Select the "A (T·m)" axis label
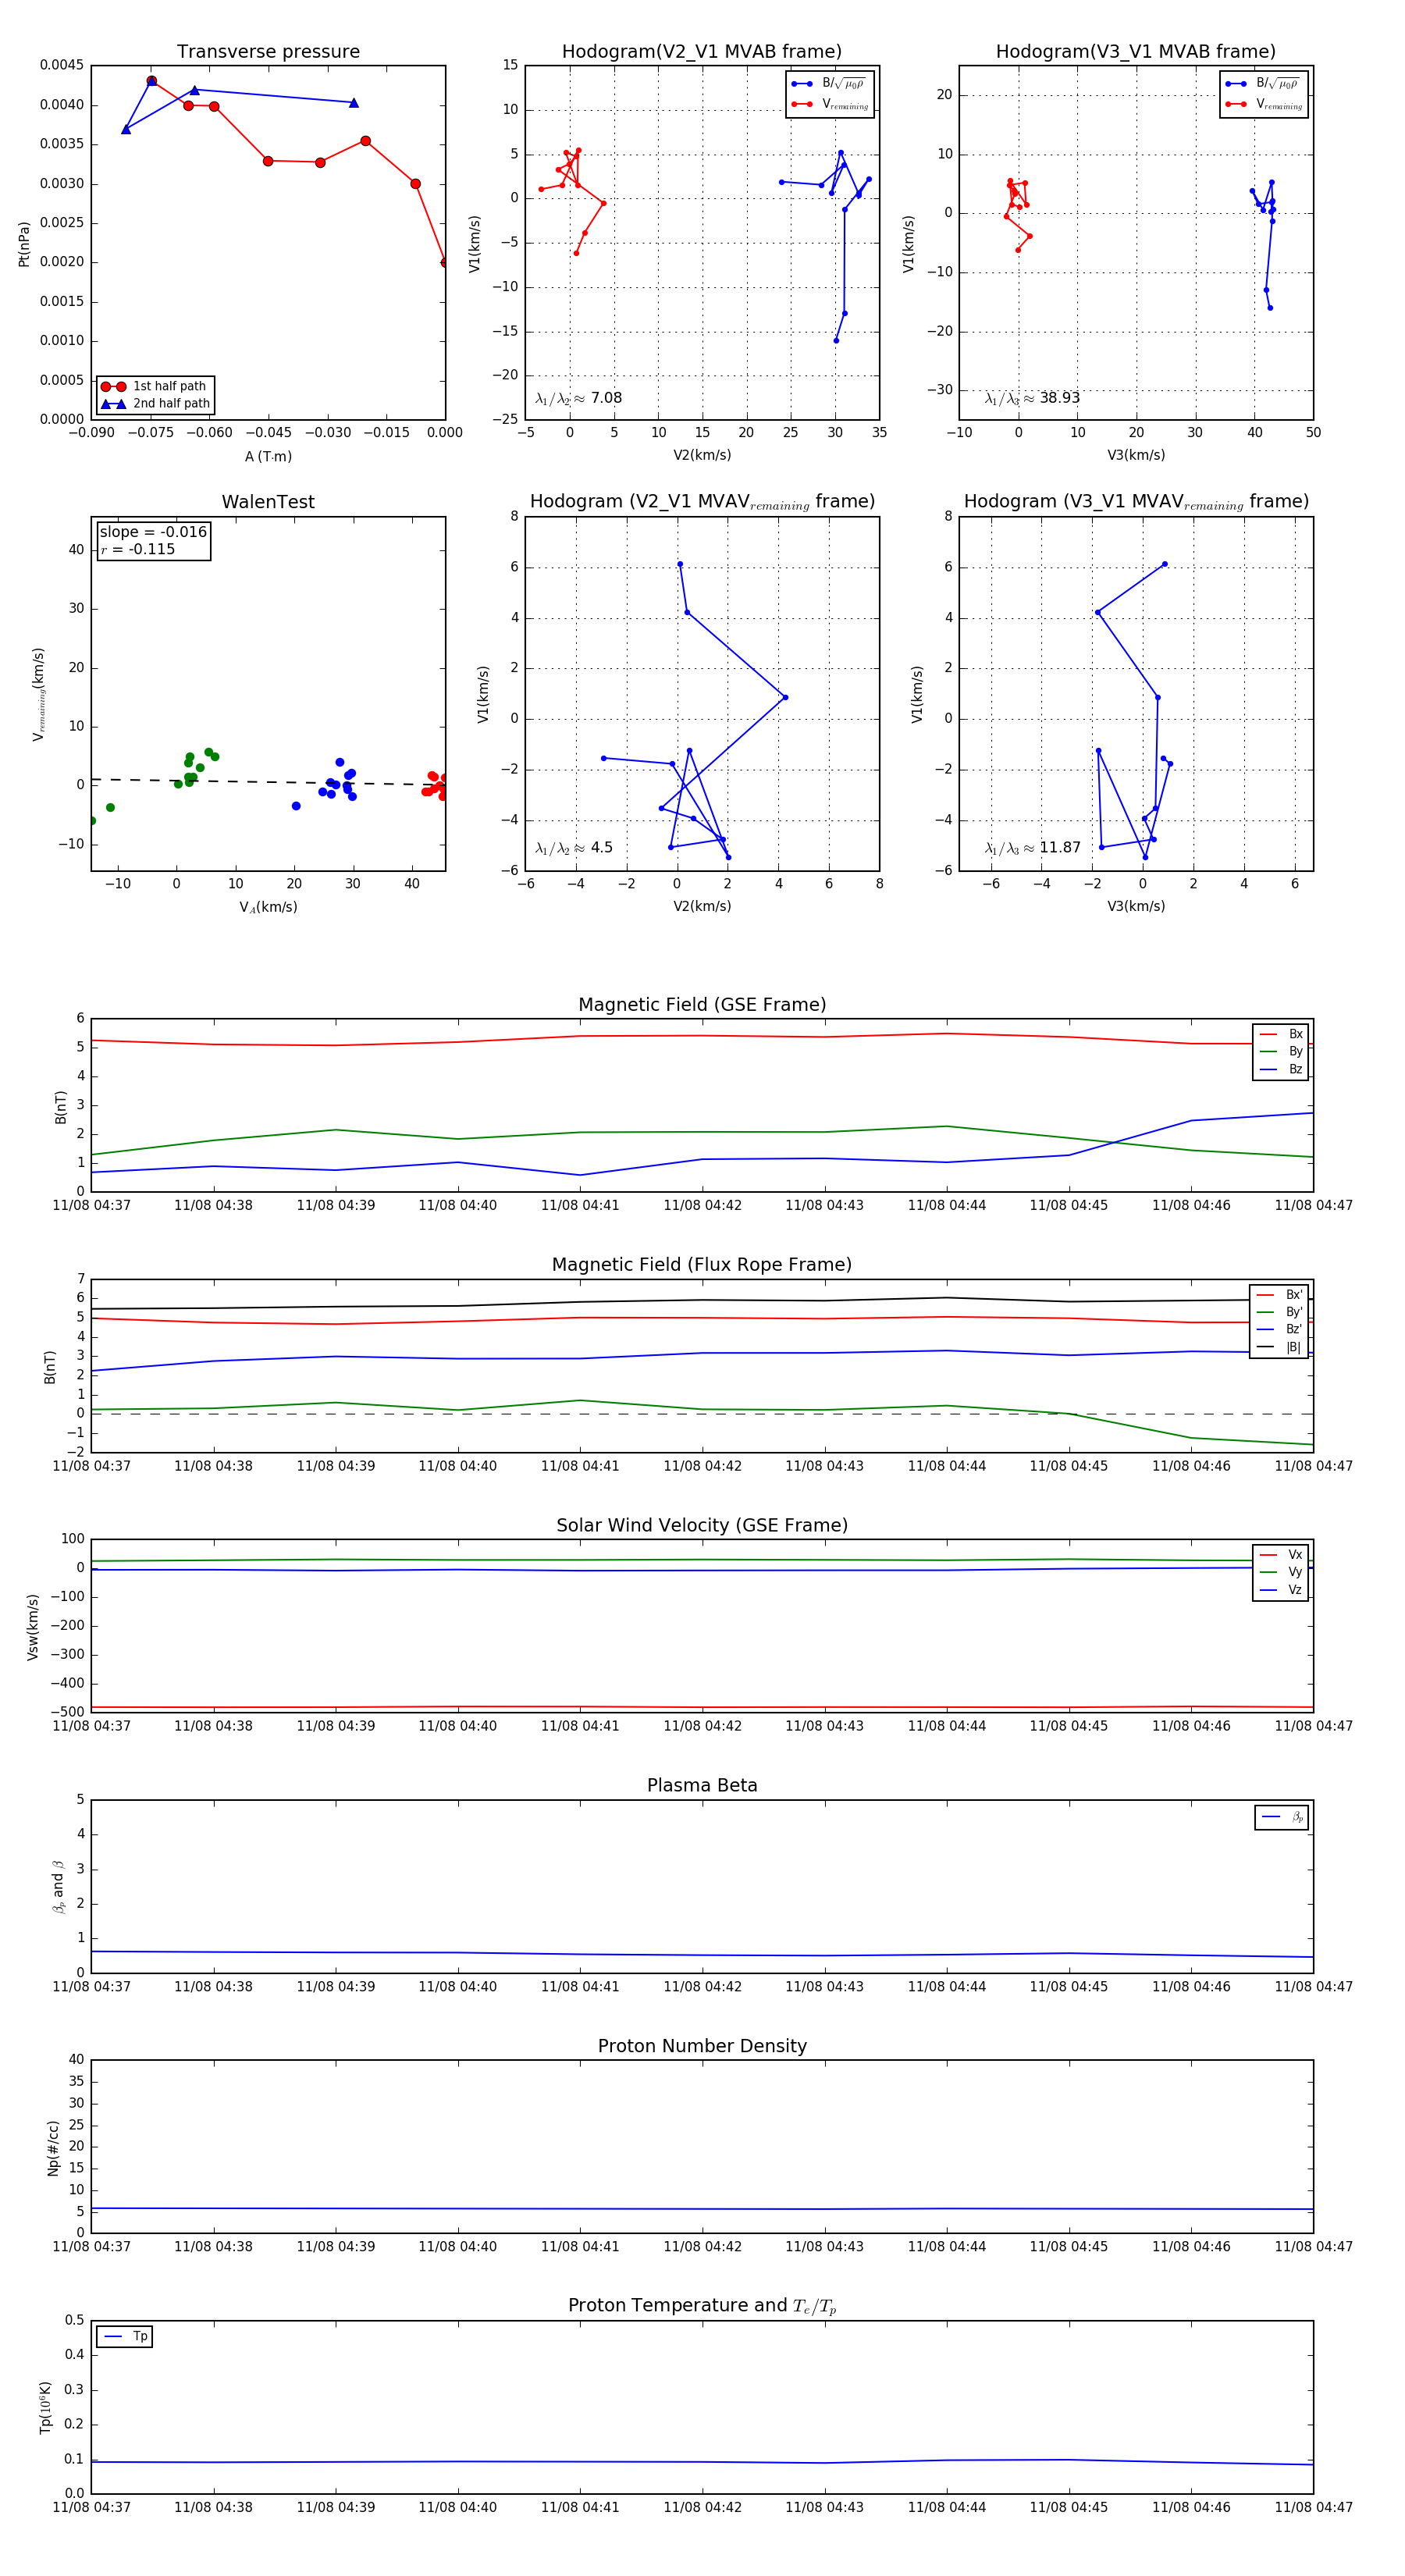Viewport: 1405px width, 2576px height. pos(268,457)
